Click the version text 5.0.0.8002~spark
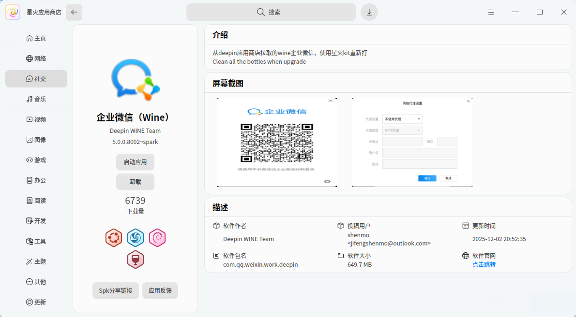This screenshot has width=576, height=317. pos(135,142)
